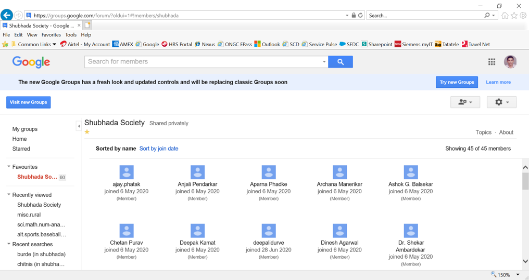This screenshot has width=529, height=280.
Task: Click the magnifier in browser search box
Action: coord(487,15)
